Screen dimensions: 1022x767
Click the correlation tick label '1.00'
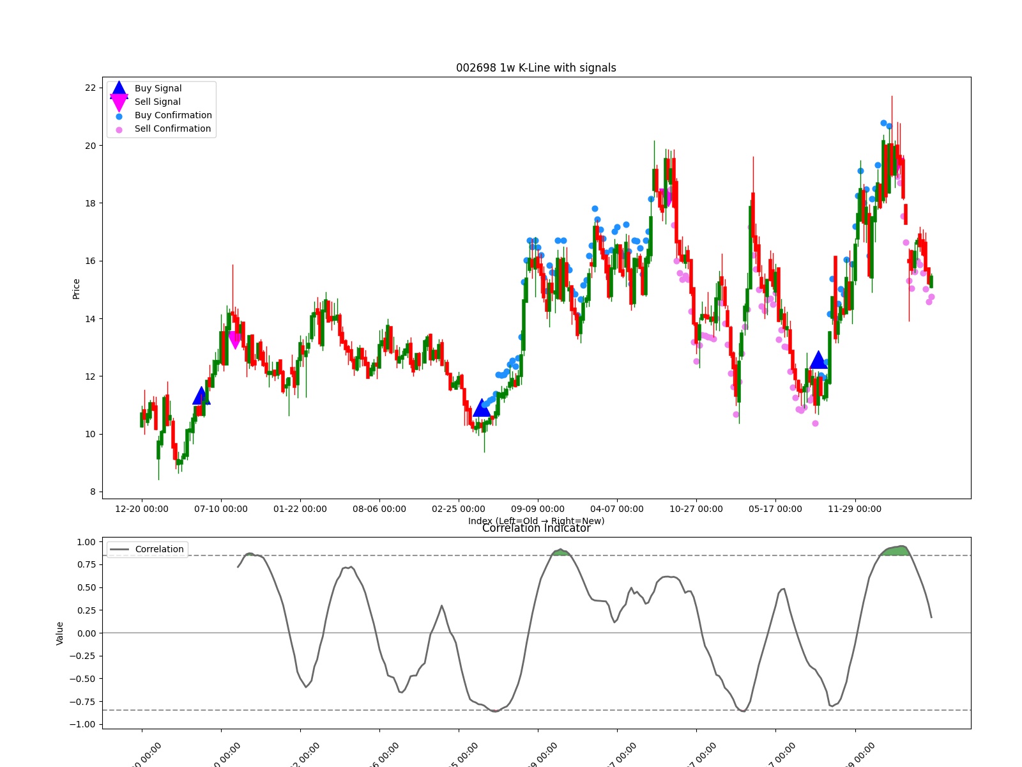pos(86,542)
